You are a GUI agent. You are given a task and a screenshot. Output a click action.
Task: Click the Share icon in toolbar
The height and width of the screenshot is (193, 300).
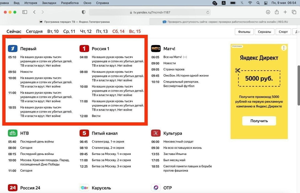coord(277,12)
